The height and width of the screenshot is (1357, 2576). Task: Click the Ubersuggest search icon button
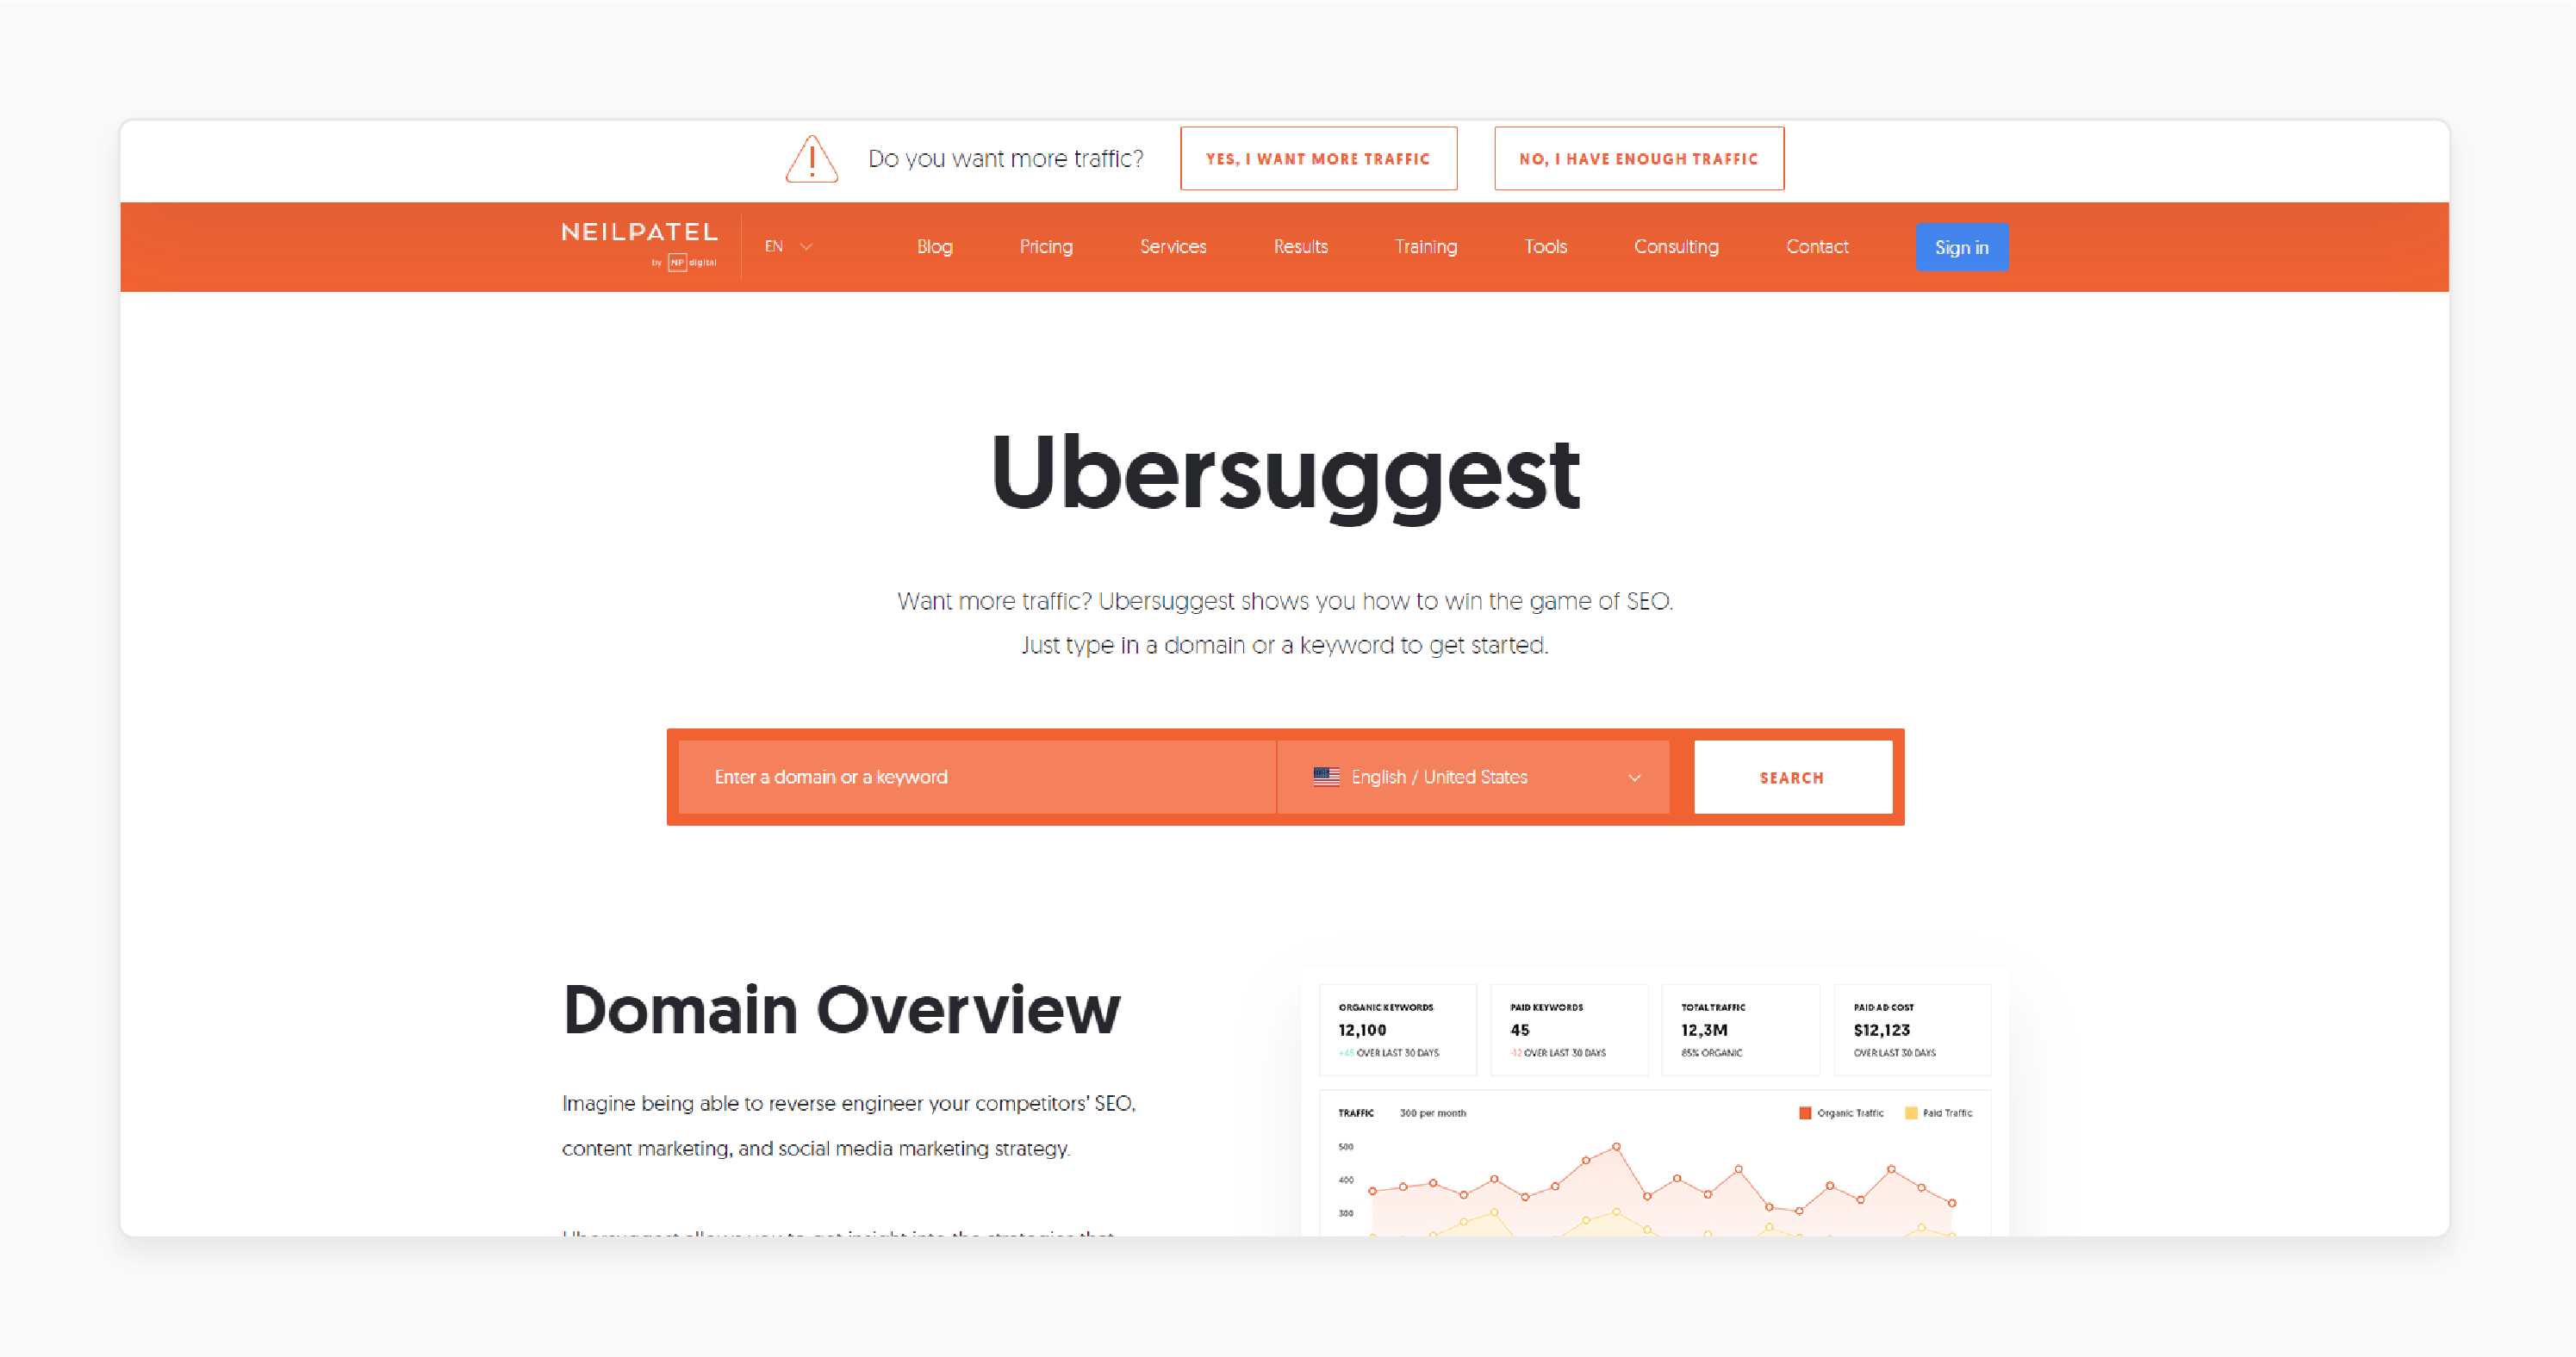point(1792,777)
